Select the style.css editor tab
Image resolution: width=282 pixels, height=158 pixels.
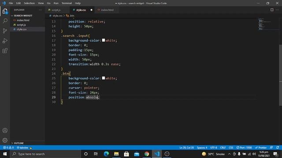click(81, 10)
